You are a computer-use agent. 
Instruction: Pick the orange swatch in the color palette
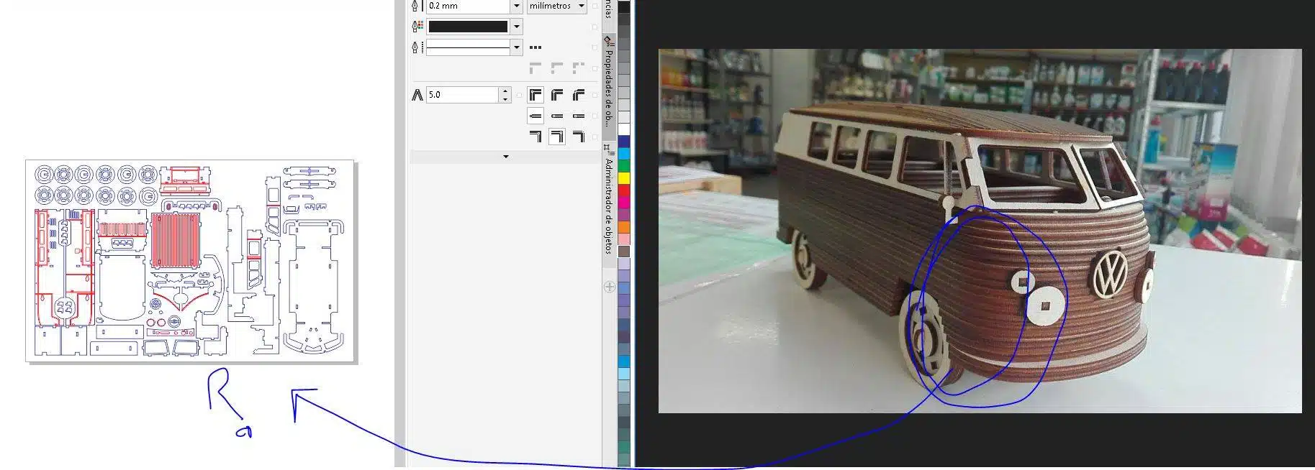tap(624, 227)
